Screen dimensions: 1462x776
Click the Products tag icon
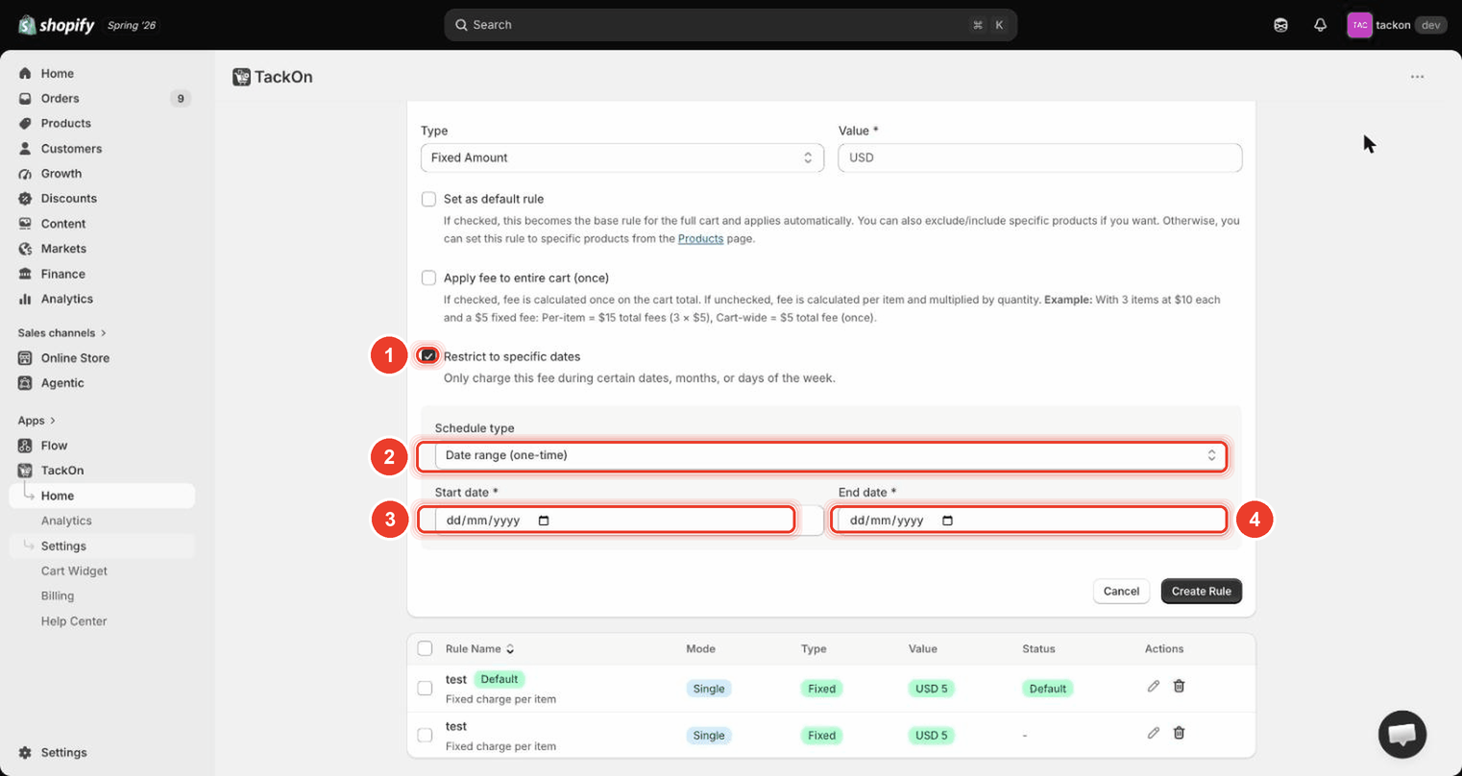tap(25, 123)
